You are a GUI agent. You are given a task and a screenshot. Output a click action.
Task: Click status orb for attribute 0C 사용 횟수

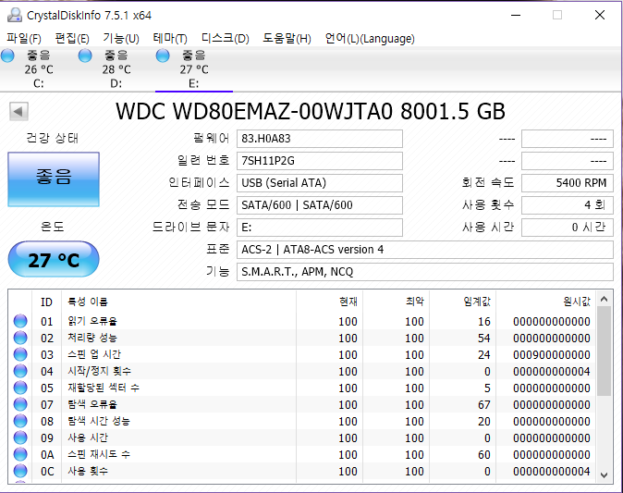[x=20, y=471]
